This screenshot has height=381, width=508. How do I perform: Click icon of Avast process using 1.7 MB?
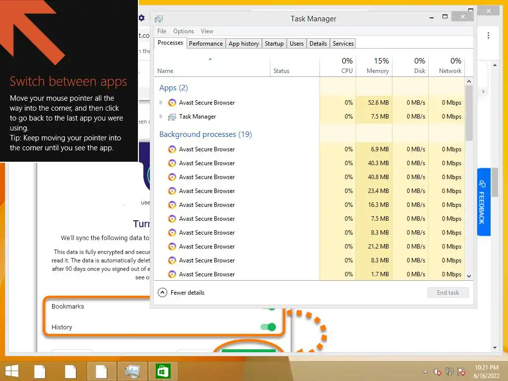[x=172, y=274]
